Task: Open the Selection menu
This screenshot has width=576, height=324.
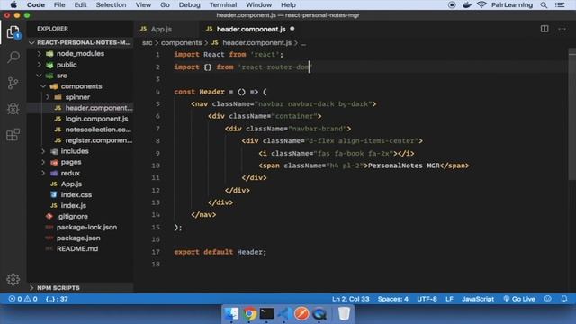Action: [111, 5]
